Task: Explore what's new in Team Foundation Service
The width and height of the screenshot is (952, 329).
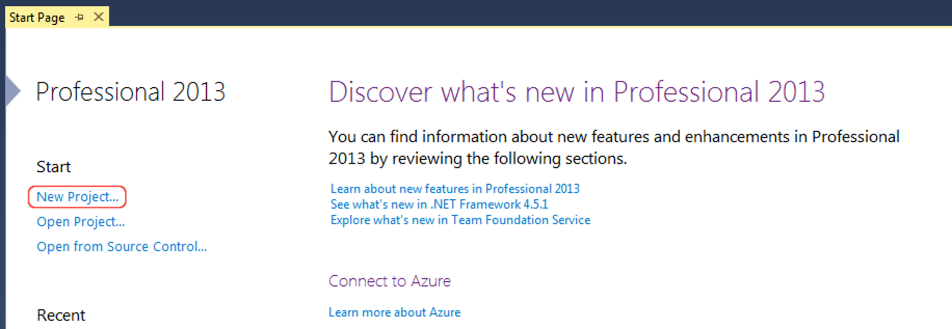Action: [x=460, y=220]
